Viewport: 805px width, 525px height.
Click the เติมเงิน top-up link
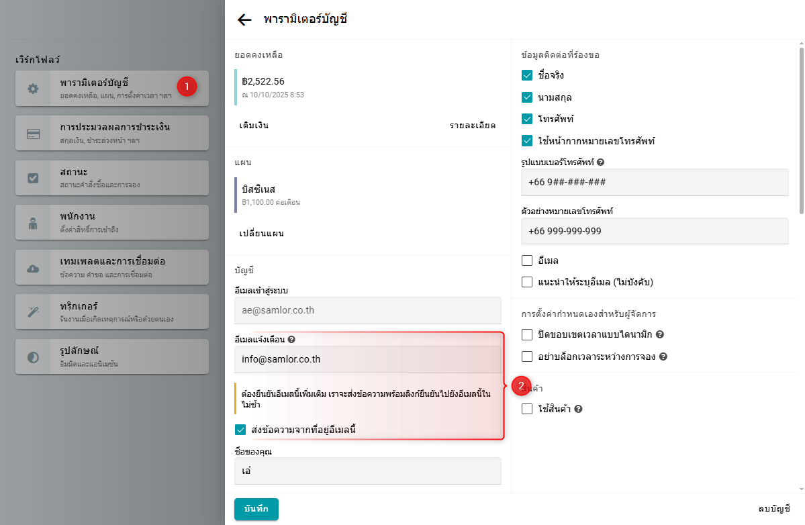(x=254, y=126)
